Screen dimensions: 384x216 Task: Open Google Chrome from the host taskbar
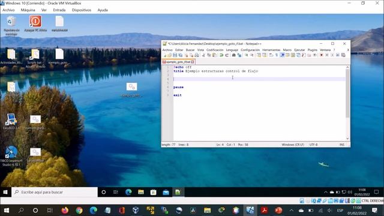(79, 211)
